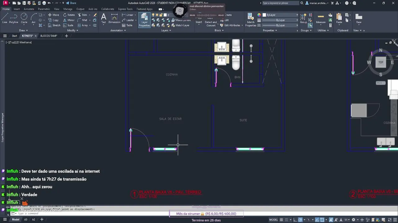Click Edit Attributes in Block panel
Image resolution: width=398 pixels, height=223 pixels.
click(x=230, y=25)
